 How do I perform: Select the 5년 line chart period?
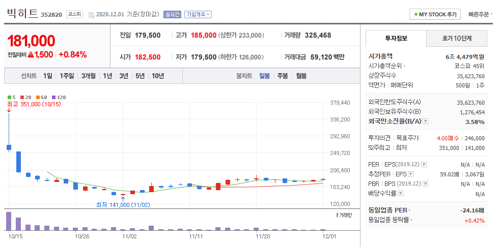click(140, 76)
